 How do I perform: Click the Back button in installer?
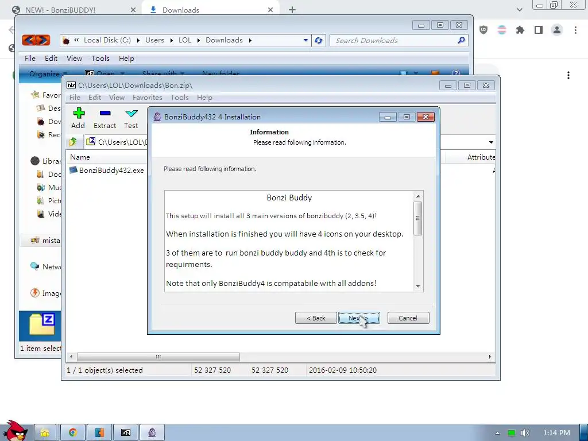point(316,318)
